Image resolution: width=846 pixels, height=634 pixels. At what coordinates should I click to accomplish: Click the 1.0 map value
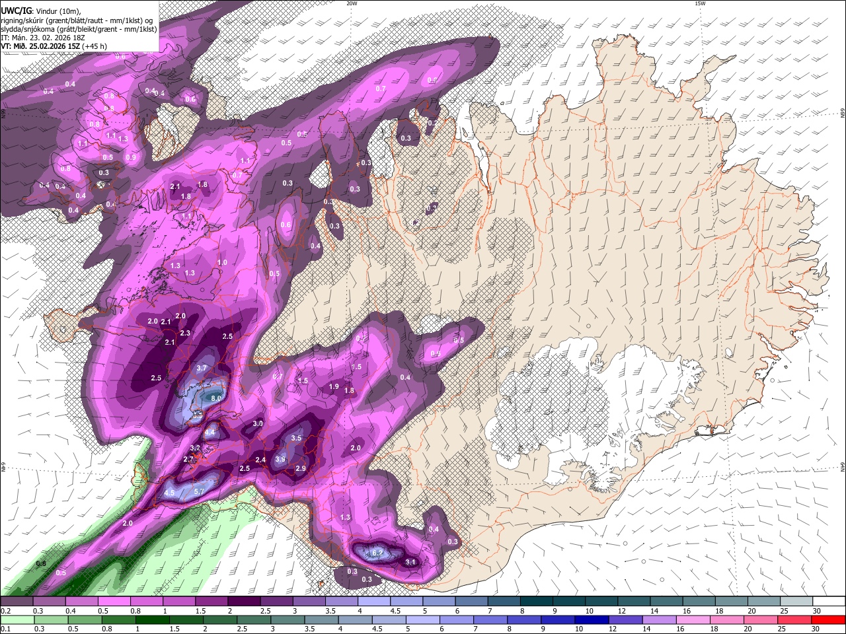coord(222,262)
